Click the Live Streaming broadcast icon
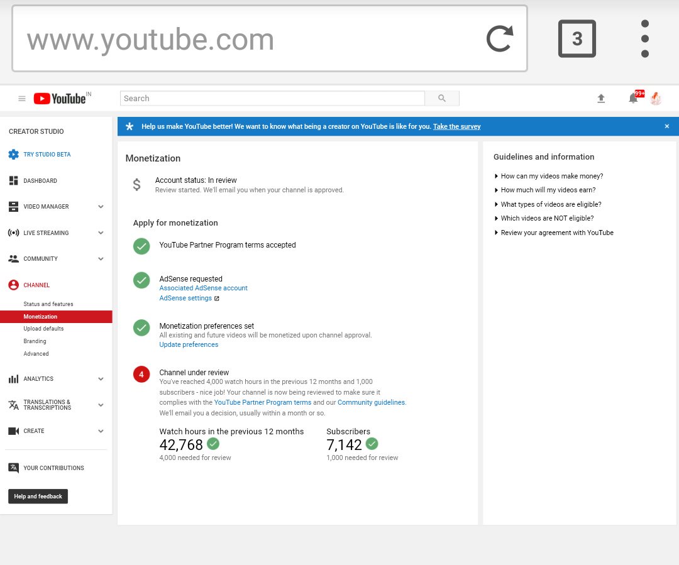 tap(13, 233)
